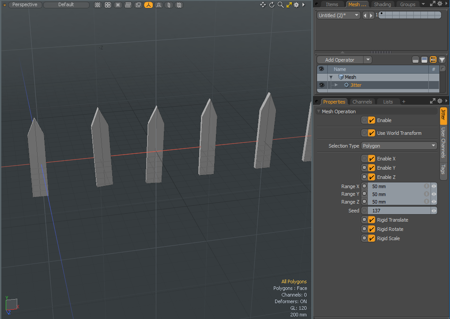Toggle Rigid Rotate checkbox
Viewport: 450px width, 319px height.
click(371, 229)
